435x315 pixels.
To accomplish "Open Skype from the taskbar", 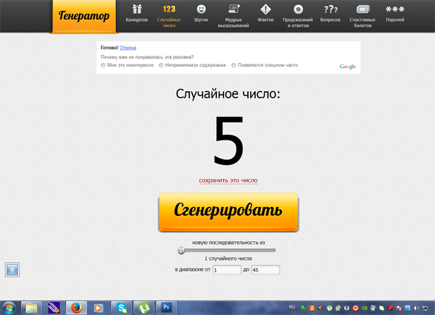I will point(121,308).
